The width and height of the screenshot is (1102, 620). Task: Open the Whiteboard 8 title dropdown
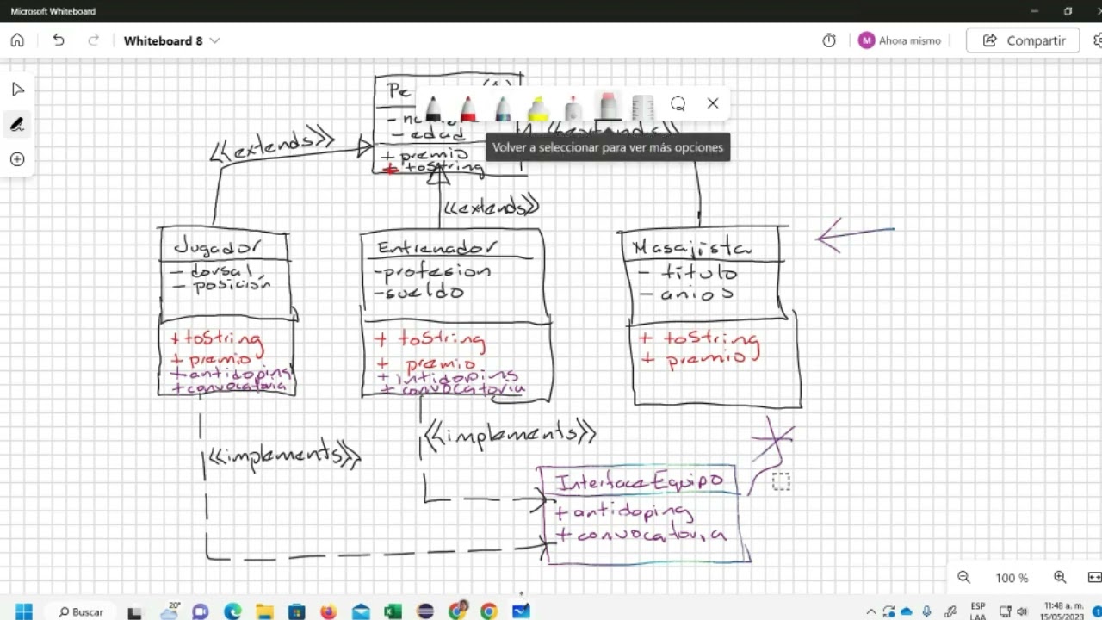tap(171, 40)
